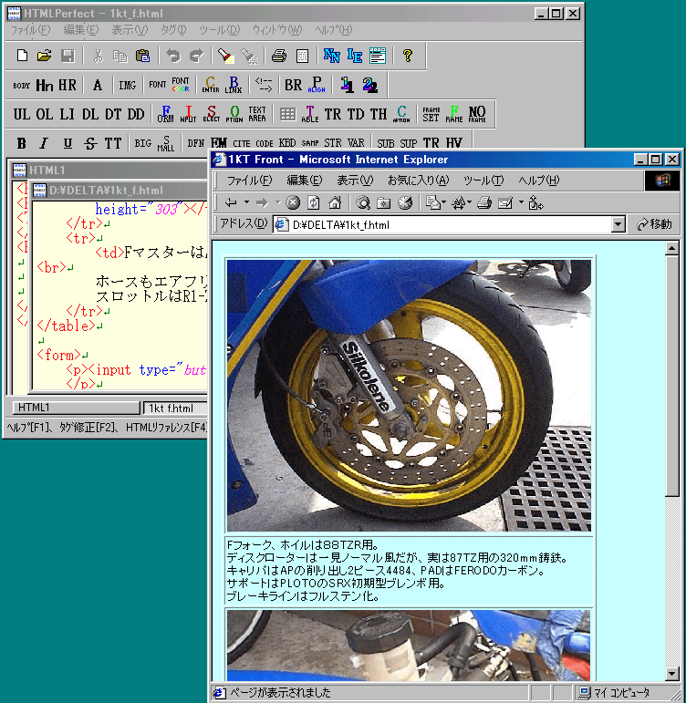The image size is (686, 703).
Task: Preview page with the NN Netscape icon
Action: (332, 56)
